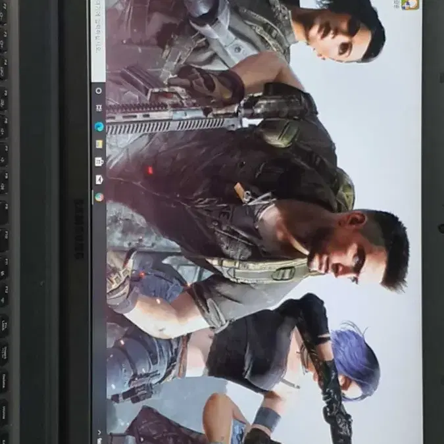Expand the system tray hidden icons chevron
Viewport: 444px width, 444px height.
click(x=99, y=432)
